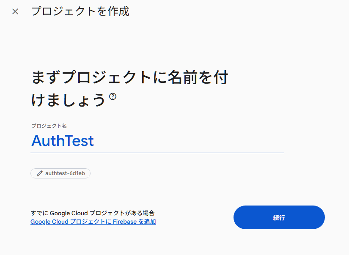
Task: Click the right edge of the blue 続行 button
Action: 319,217
